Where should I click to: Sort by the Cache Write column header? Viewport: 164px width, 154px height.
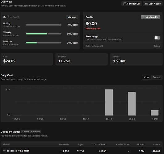(123, 144)
